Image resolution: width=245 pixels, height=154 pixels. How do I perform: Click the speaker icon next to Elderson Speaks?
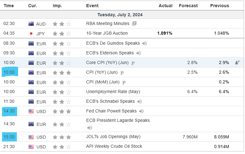139,53
